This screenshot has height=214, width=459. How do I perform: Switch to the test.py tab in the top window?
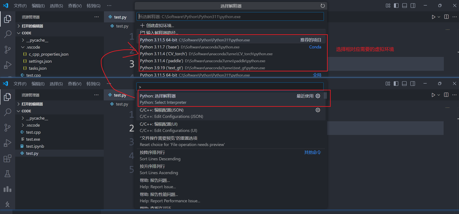(x=120, y=17)
